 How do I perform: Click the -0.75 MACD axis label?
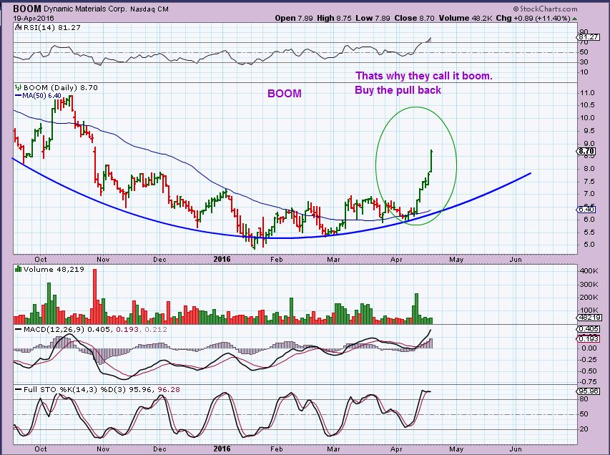[x=588, y=382]
